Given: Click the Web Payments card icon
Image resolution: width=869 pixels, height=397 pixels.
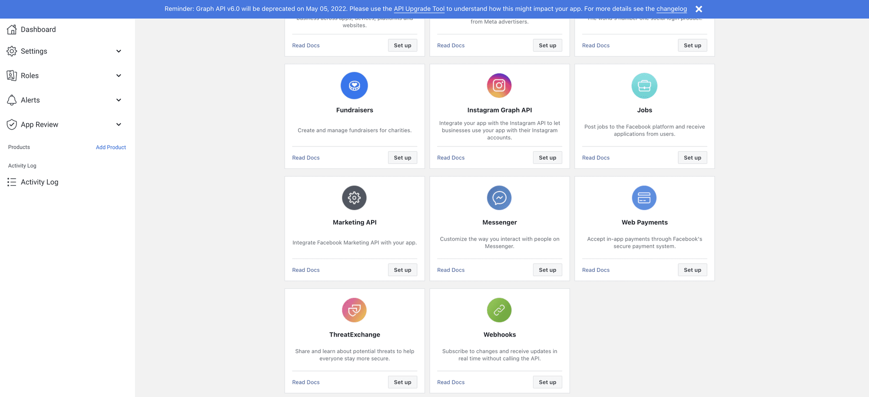Looking at the screenshot, I should 644,198.
